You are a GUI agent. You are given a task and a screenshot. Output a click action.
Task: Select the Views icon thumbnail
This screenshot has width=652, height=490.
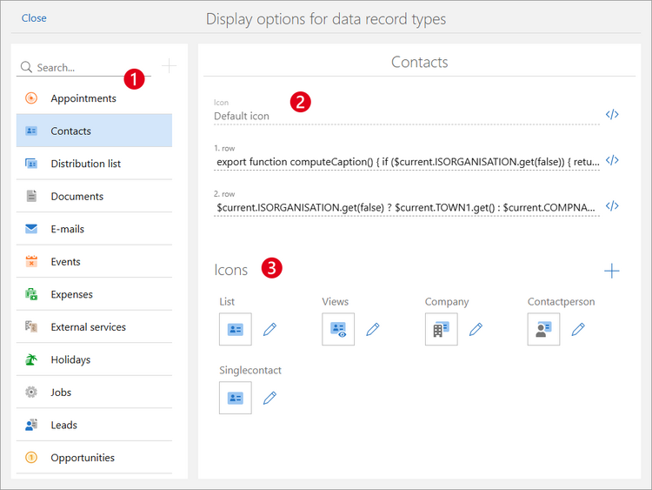(x=338, y=329)
